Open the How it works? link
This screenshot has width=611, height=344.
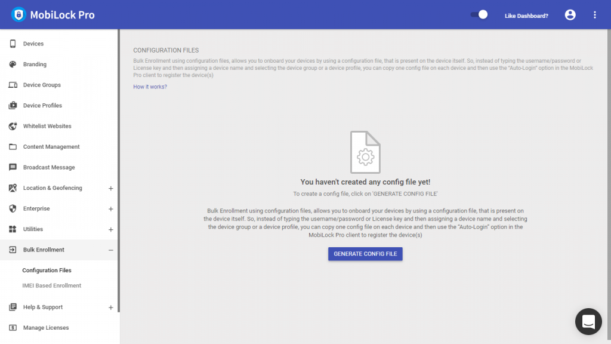point(150,87)
